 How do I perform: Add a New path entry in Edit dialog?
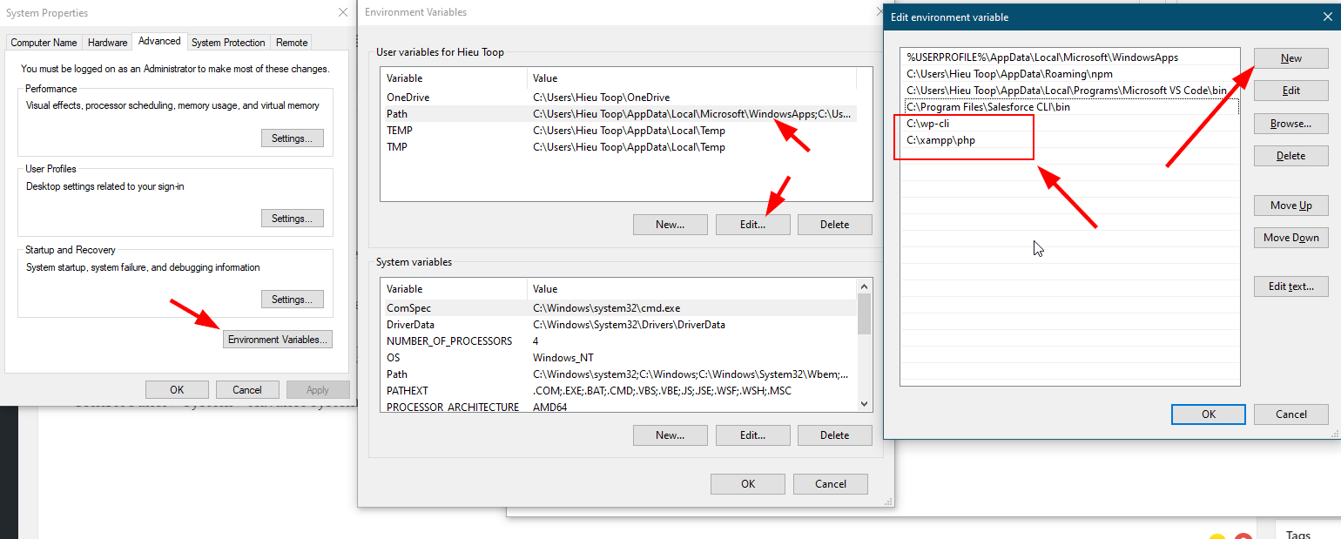tap(1290, 58)
